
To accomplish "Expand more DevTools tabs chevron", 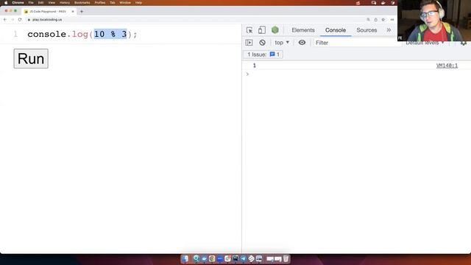I will click(389, 30).
